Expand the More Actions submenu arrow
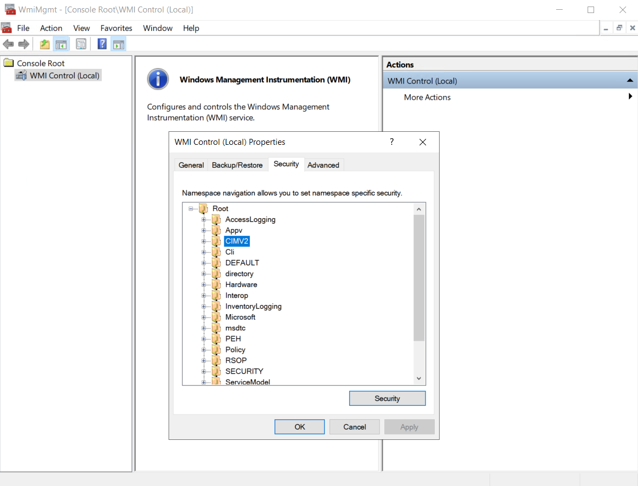Screen dimensions: 638x486 pos(630,97)
